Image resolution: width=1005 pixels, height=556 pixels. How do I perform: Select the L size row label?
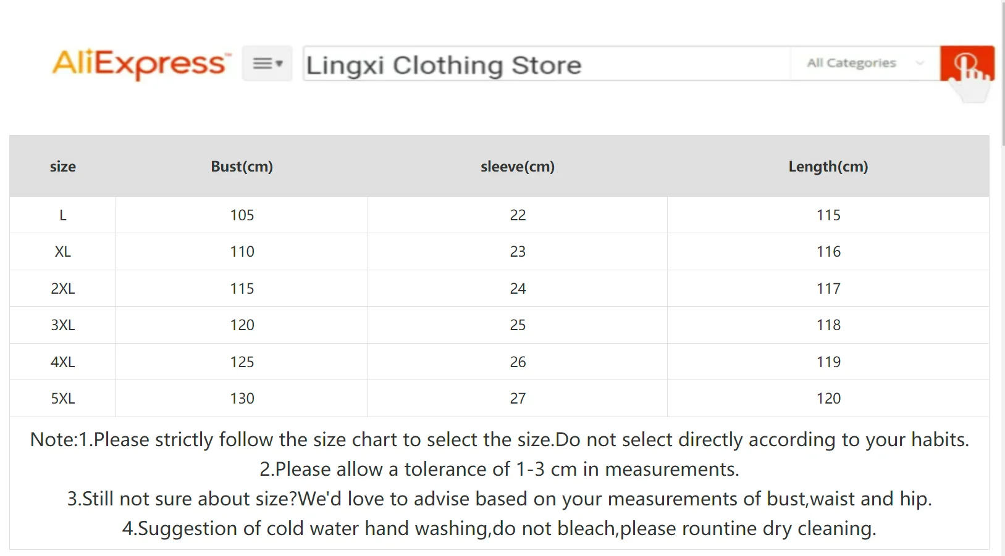[63, 215]
